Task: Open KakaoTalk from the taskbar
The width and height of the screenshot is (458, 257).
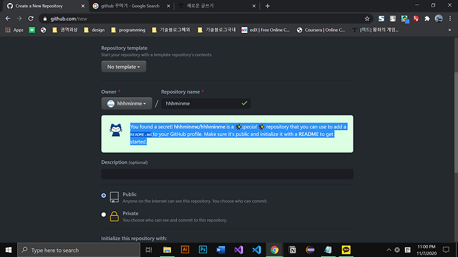Action: 346,250
